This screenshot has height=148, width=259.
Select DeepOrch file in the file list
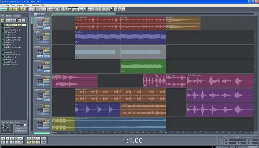coord(10,62)
